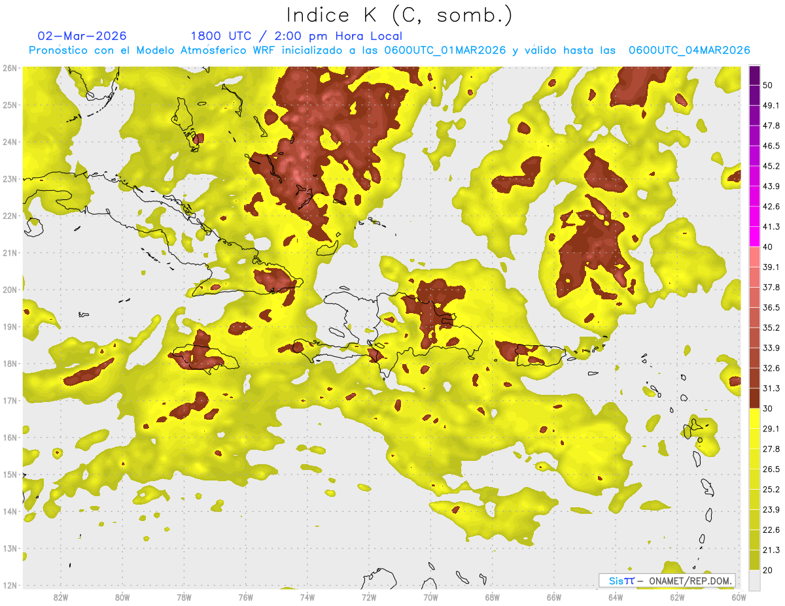Click the '66W' longitude label

tap(554, 598)
